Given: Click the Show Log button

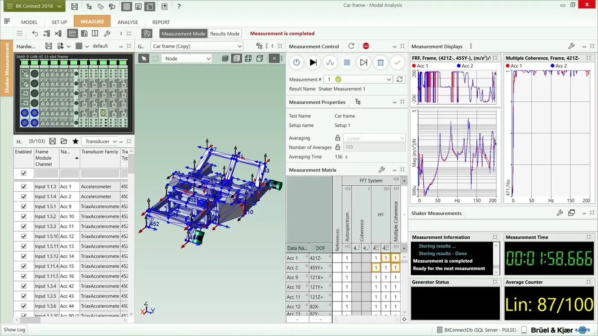Looking at the screenshot, I should (14, 329).
